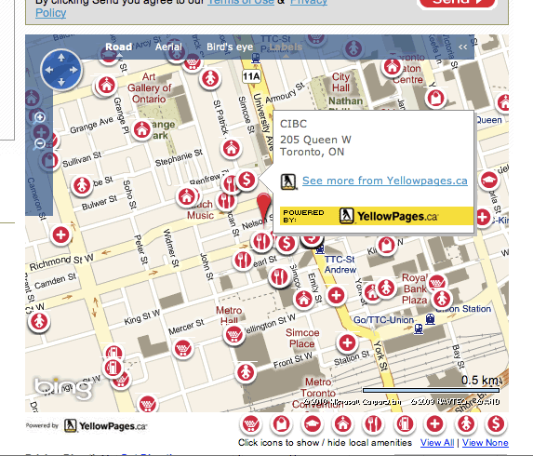Viewport: 533px width, 456px height.
Task: Click baby pin above Bulwer St label
Action: 82,186
